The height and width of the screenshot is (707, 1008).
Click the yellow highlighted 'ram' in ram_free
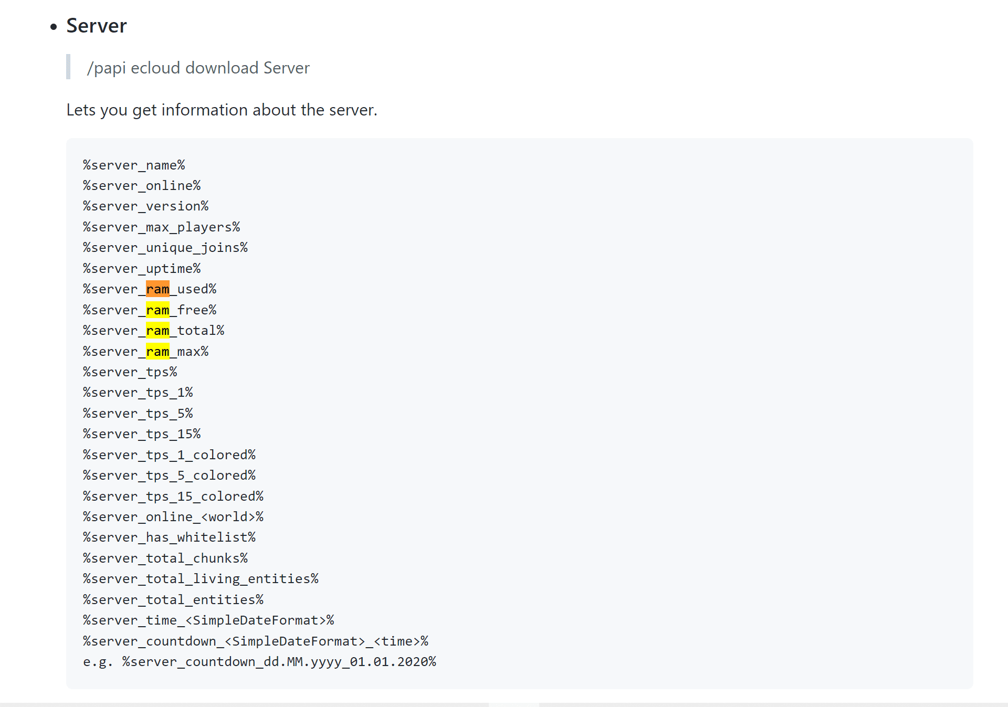(157, 310)
